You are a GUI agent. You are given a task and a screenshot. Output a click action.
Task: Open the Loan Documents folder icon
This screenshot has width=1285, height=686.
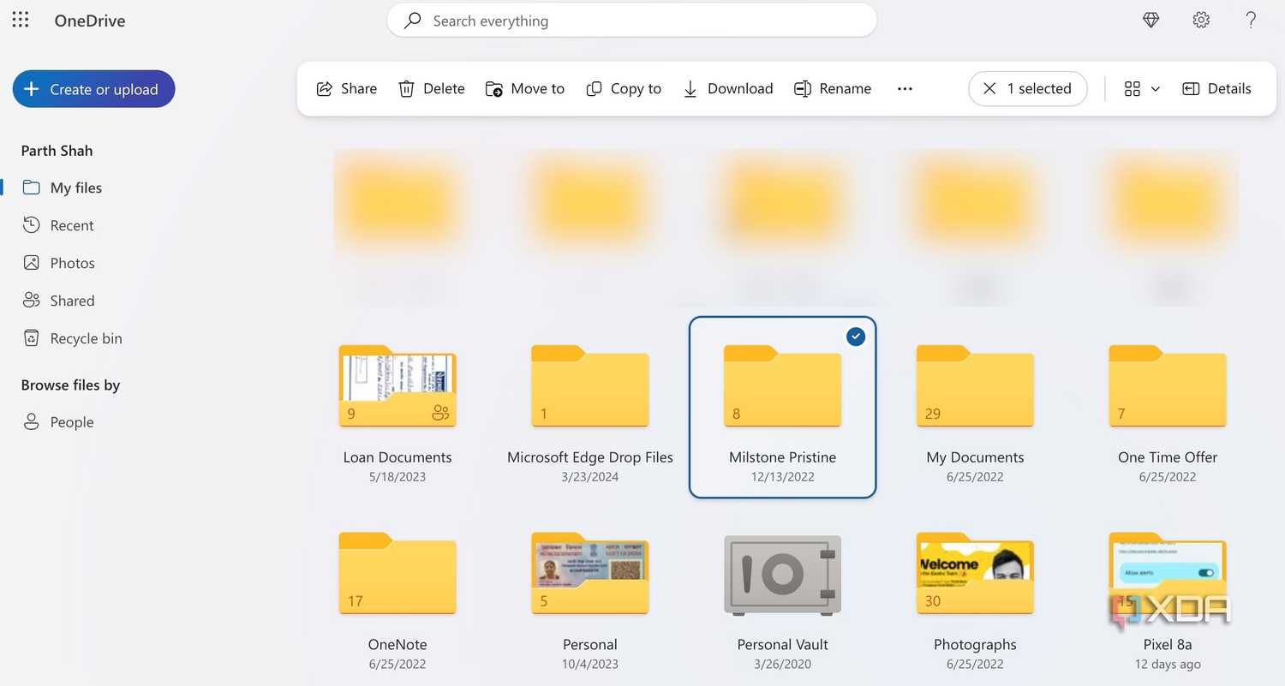(x=397, y=386)
